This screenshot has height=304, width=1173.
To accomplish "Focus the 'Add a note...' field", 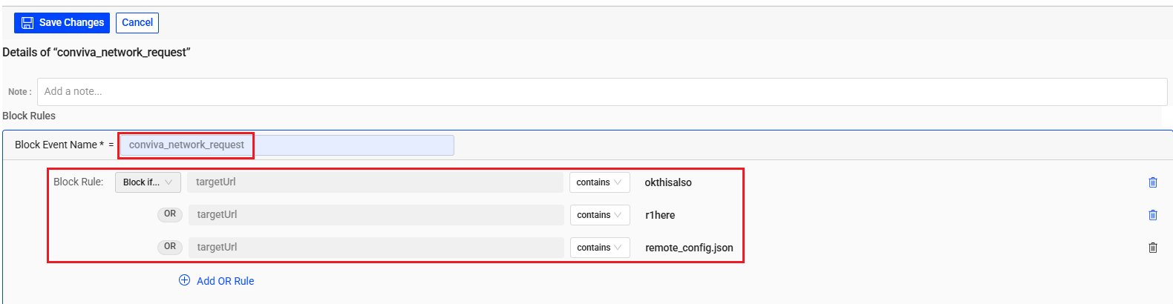I will point(601,92).
